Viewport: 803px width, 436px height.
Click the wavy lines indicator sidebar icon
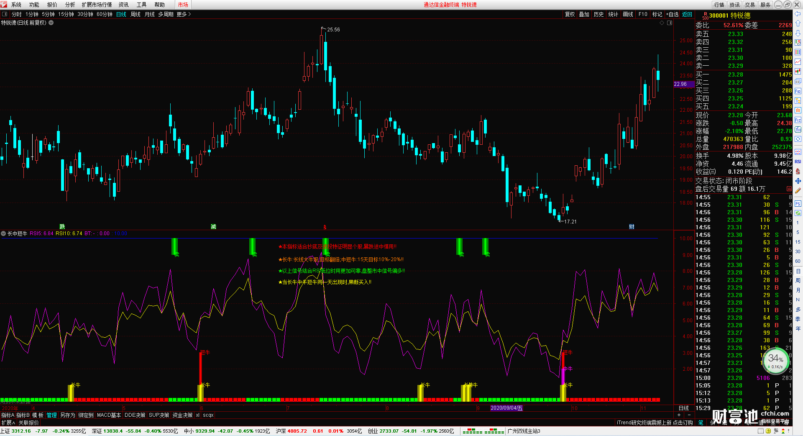tap(798, 152)
